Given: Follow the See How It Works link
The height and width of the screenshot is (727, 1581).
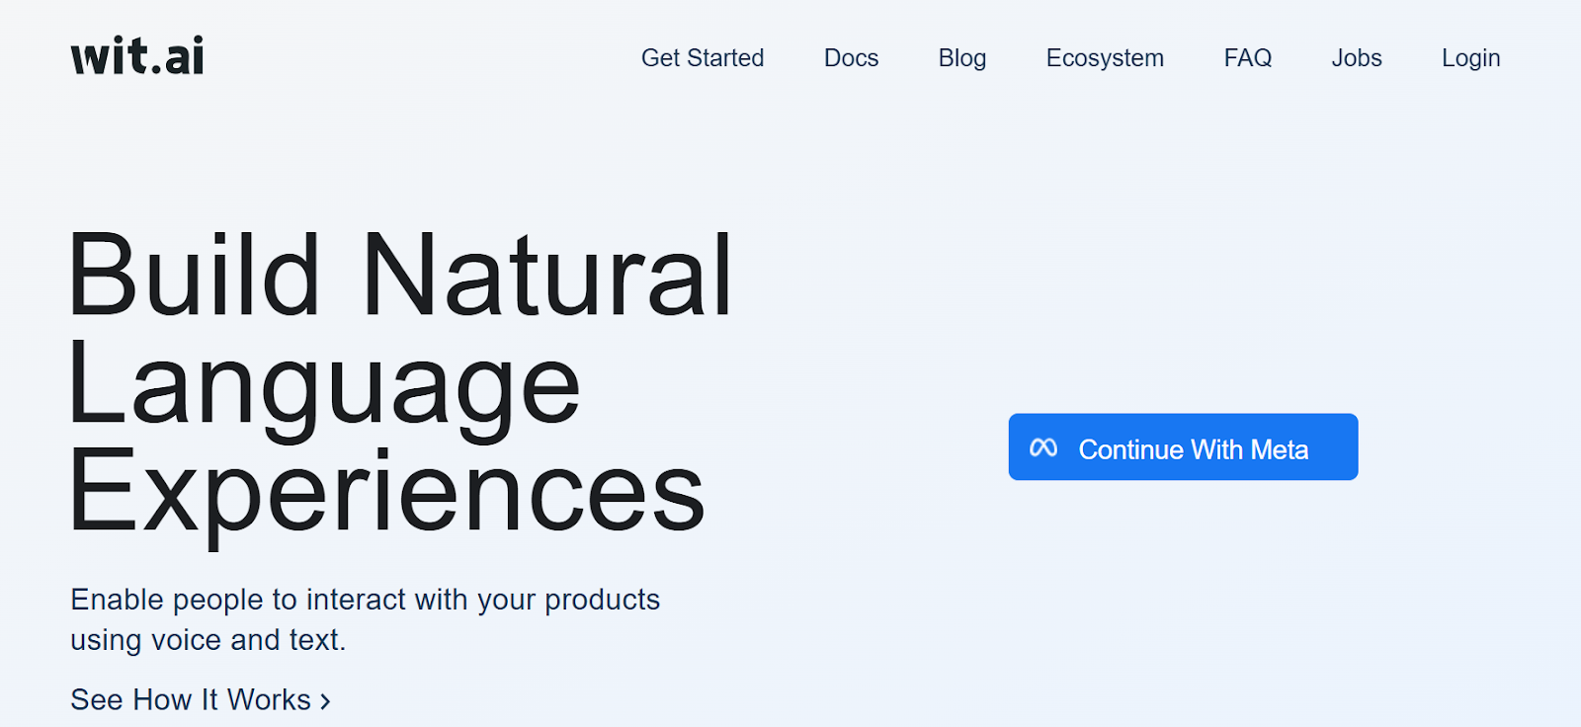Looking at the screenshot, I should (201, 700).
